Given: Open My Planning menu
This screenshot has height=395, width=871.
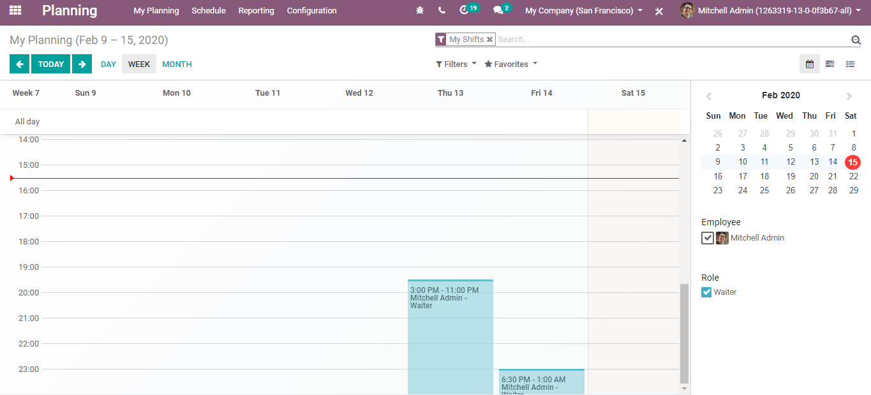Looking at the screenshot, I should [156, 11].
